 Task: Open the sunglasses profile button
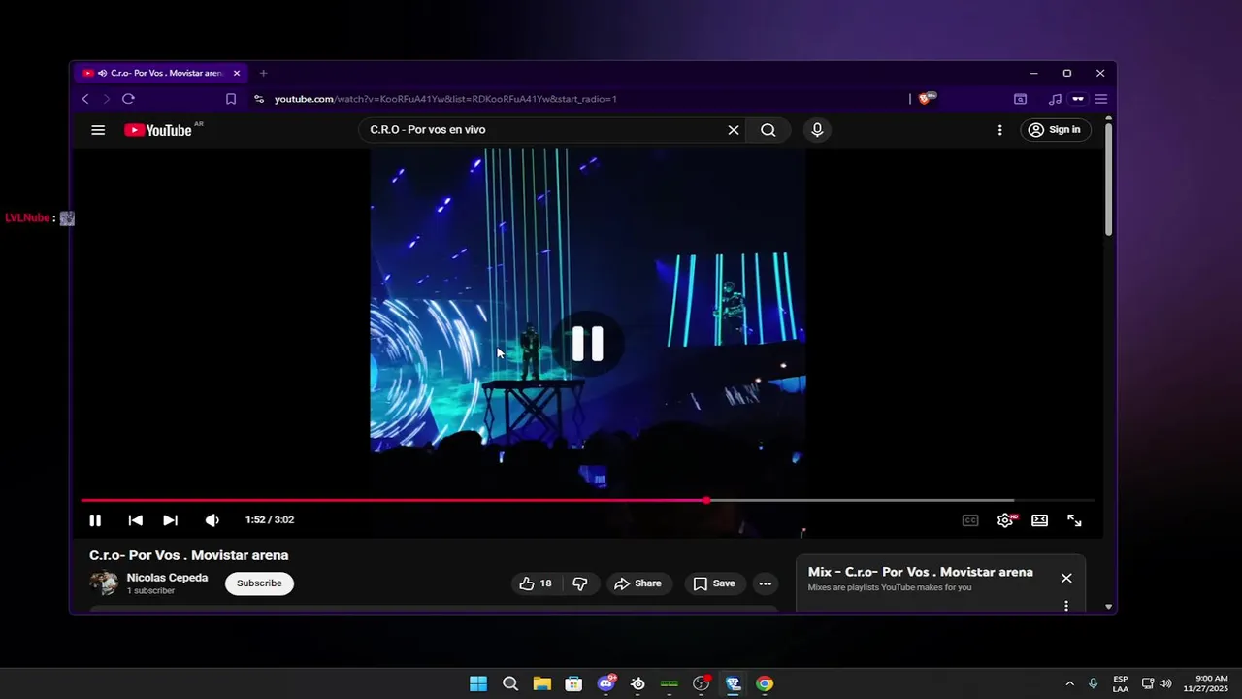(x=1078, y=99)
